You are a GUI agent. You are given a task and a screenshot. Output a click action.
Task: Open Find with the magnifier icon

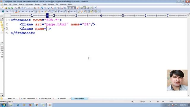pos(49,8)
